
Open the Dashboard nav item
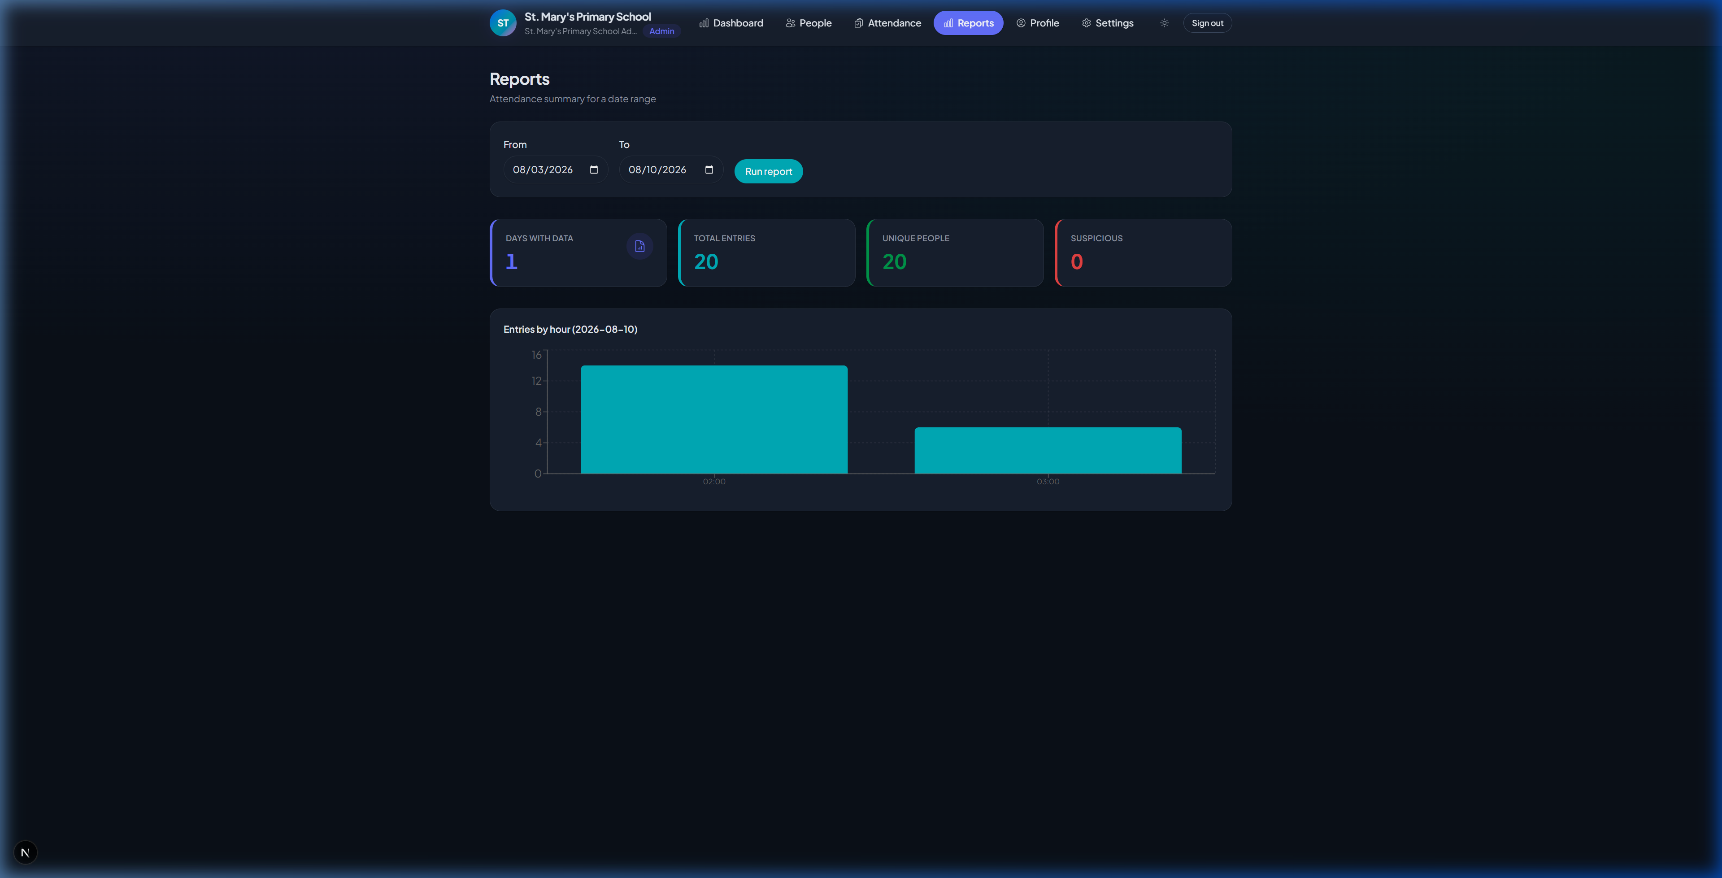731,23
